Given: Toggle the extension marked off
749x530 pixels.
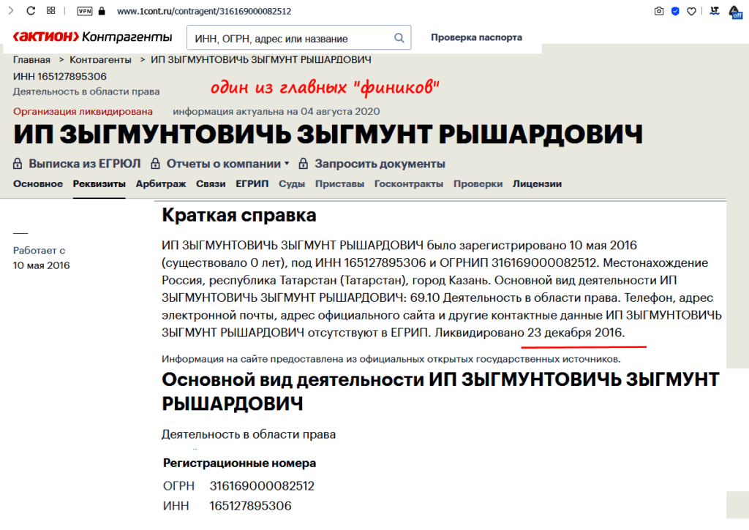Looking at the screenshot, I should click(734, 11).
